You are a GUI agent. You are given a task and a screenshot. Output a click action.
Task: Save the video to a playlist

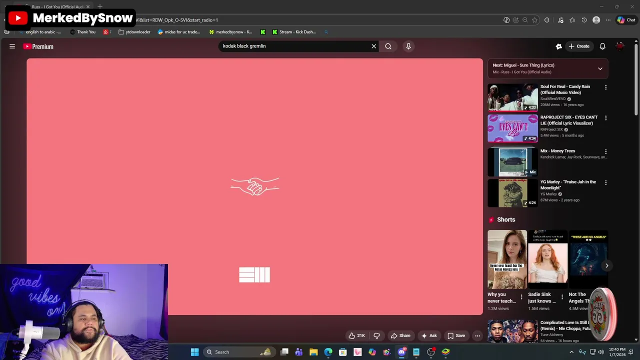click(456, 335)
